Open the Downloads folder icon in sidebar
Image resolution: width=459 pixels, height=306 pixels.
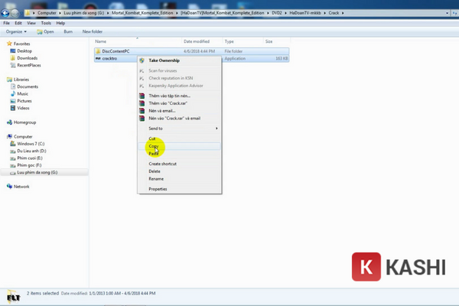click(11, 58)
